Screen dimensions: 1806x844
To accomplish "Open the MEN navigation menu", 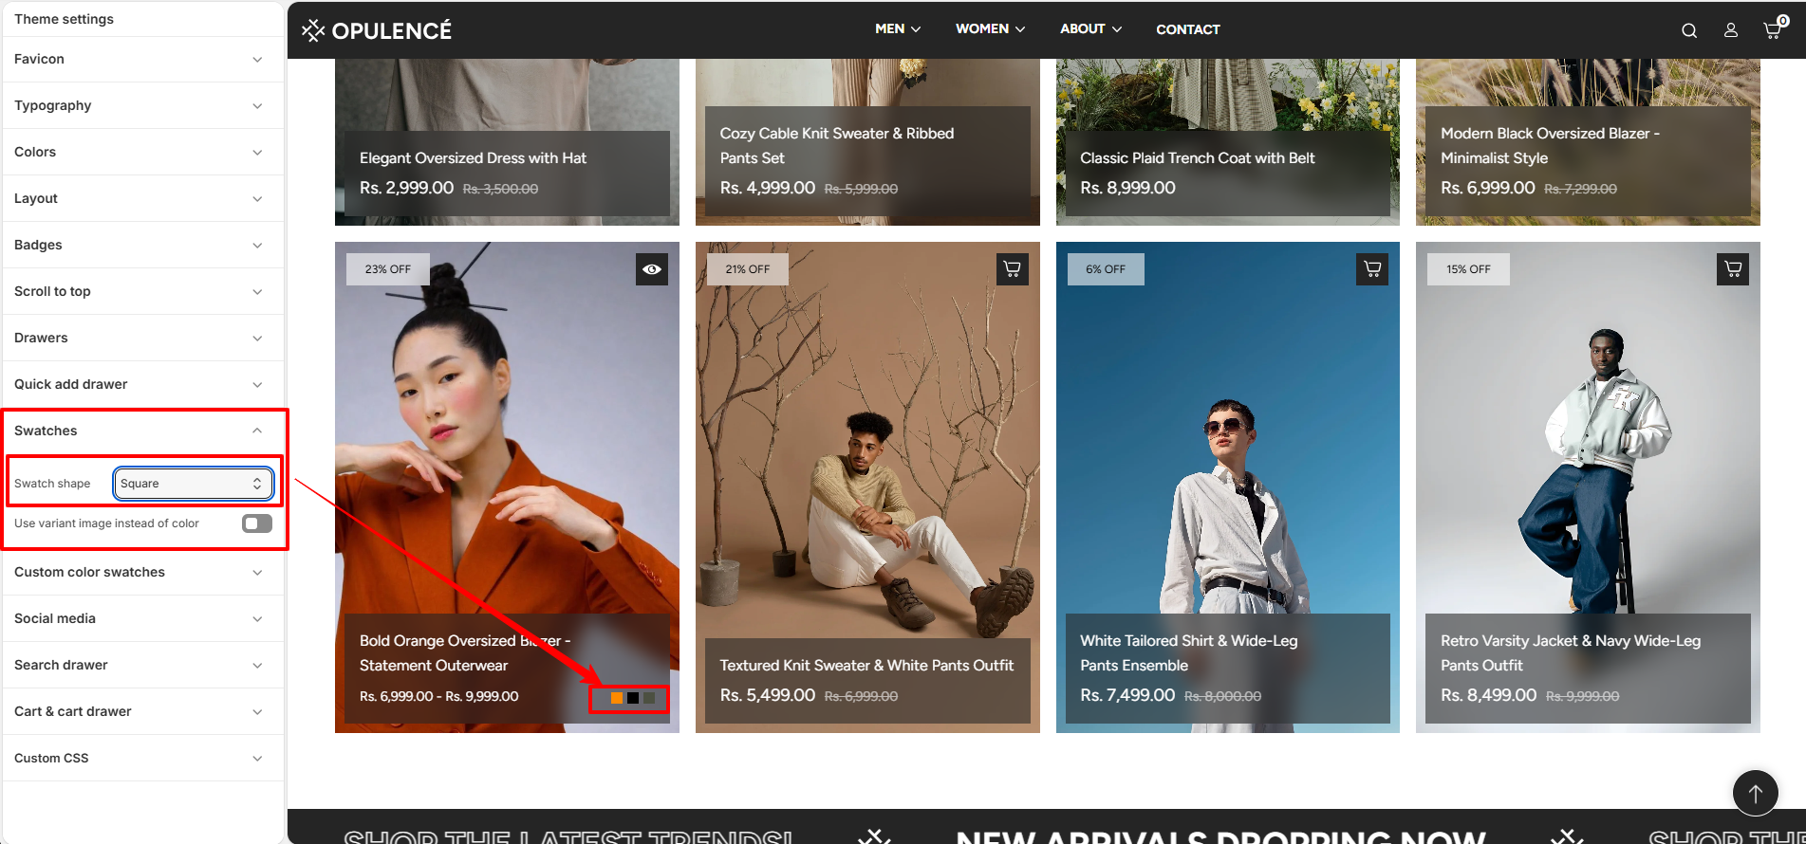I will (x=898, y=29).
